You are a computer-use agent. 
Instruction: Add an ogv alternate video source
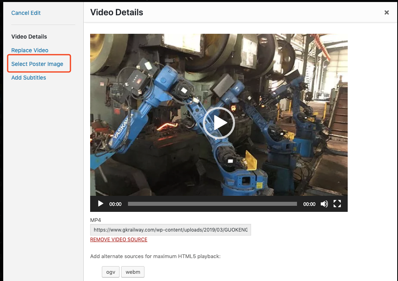tap(110, 272)
